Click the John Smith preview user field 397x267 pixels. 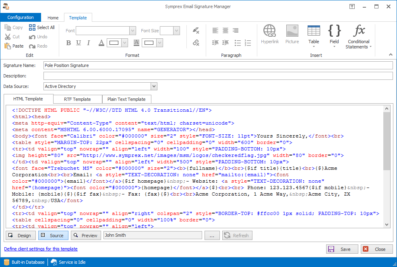[x=153, y=235]
